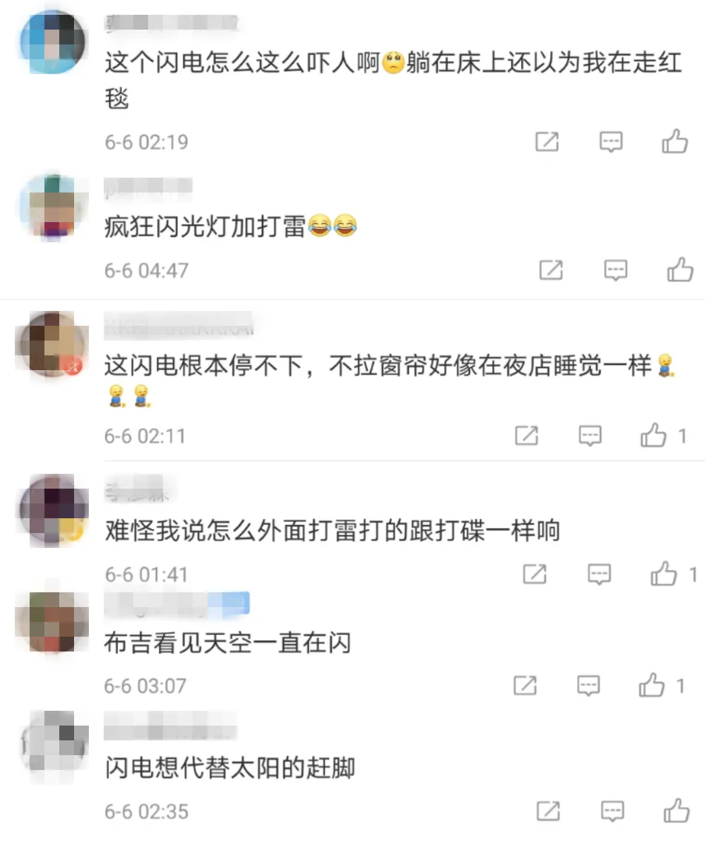This screenshot has height=842, width=705.
Task: Open the username above 布吉看见天空一直在闪
Action: [x=176, y=604]
